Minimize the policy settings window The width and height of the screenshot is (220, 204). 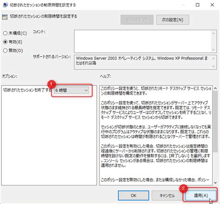coord(183,5)
